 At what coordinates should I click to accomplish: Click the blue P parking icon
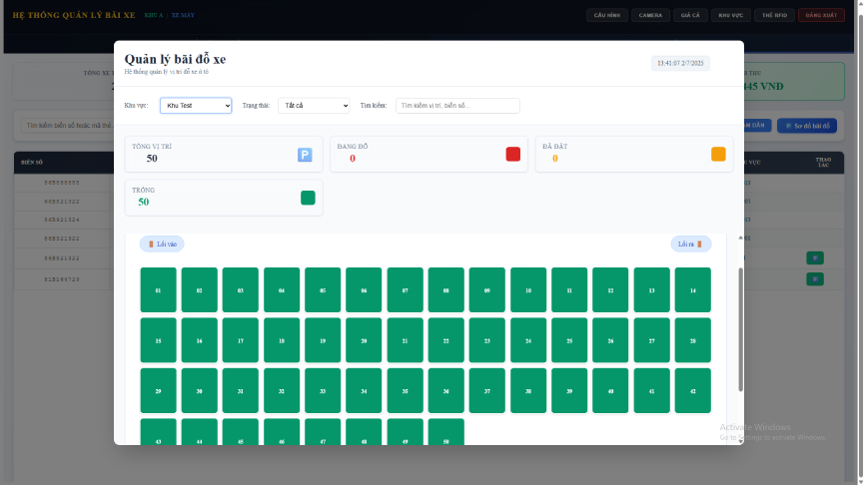point(305,155)
